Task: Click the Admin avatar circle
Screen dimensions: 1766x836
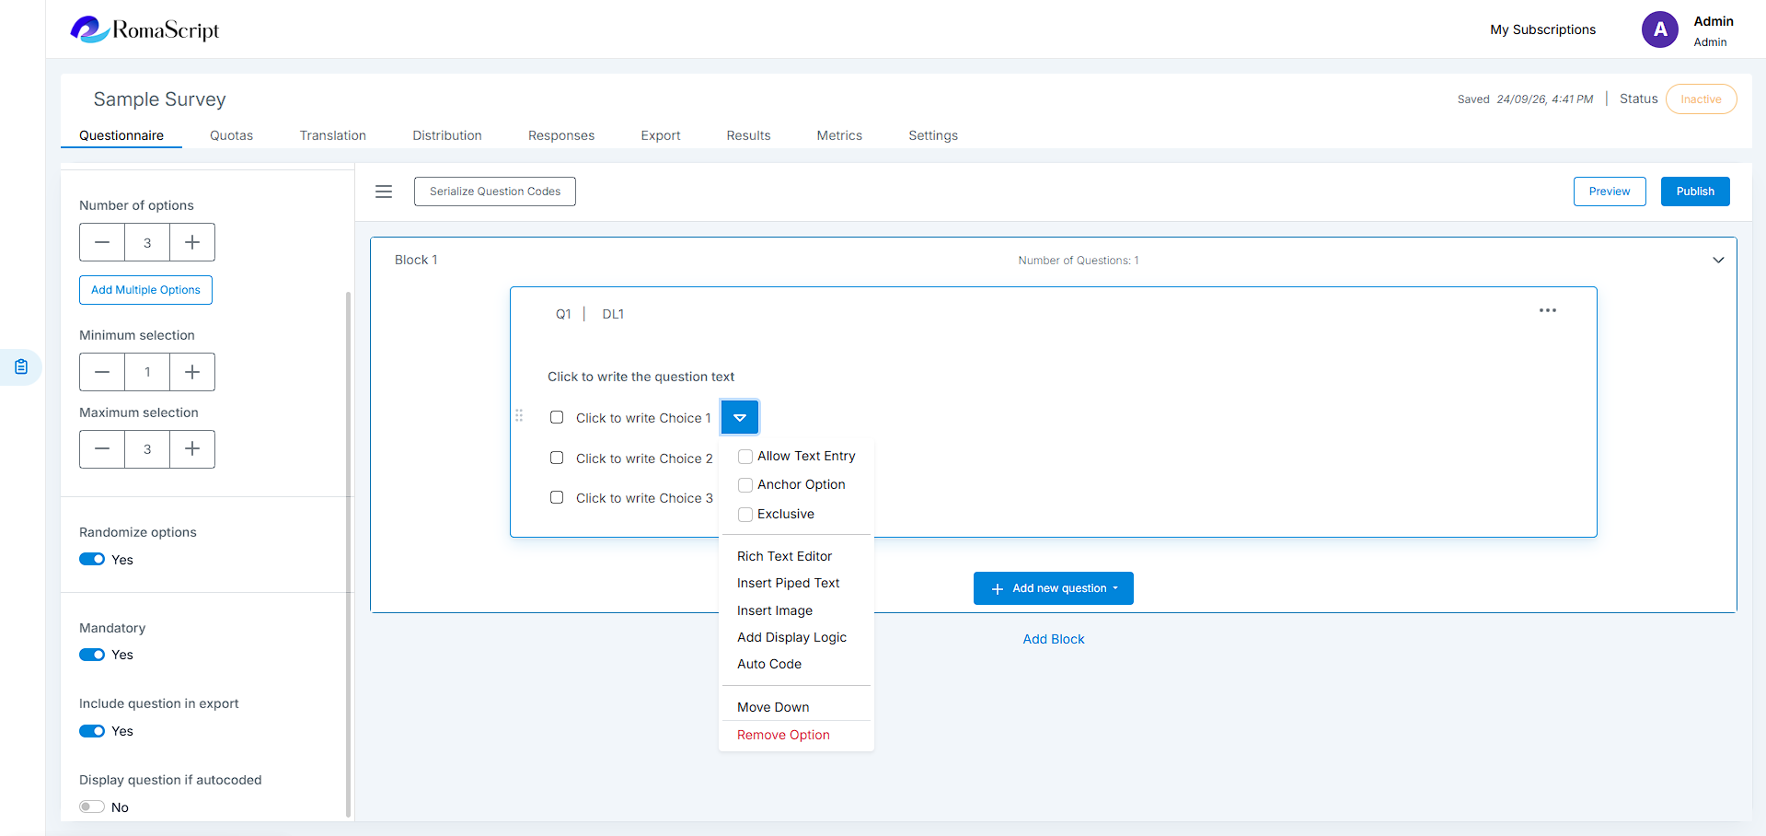Action: tap(1659, 29)
